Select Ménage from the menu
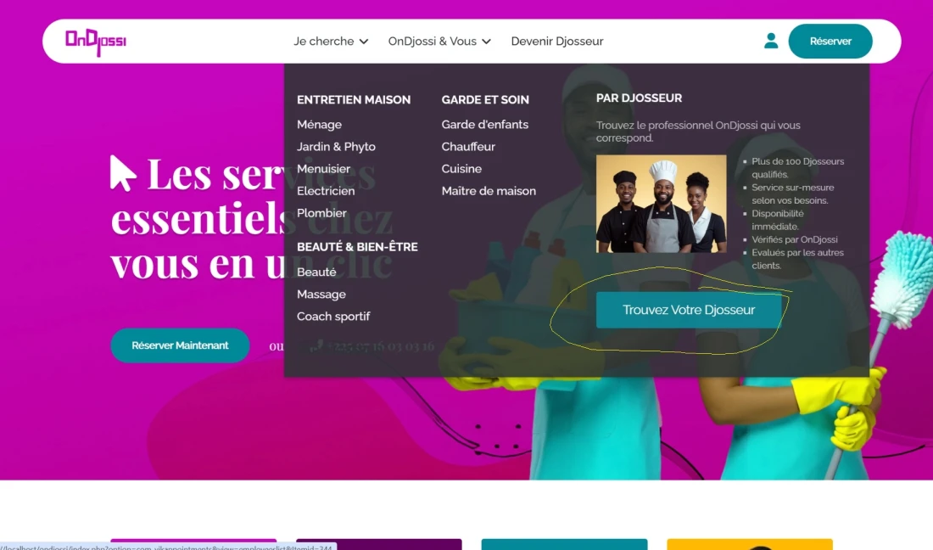933x550 pixels. click(319, 125)
